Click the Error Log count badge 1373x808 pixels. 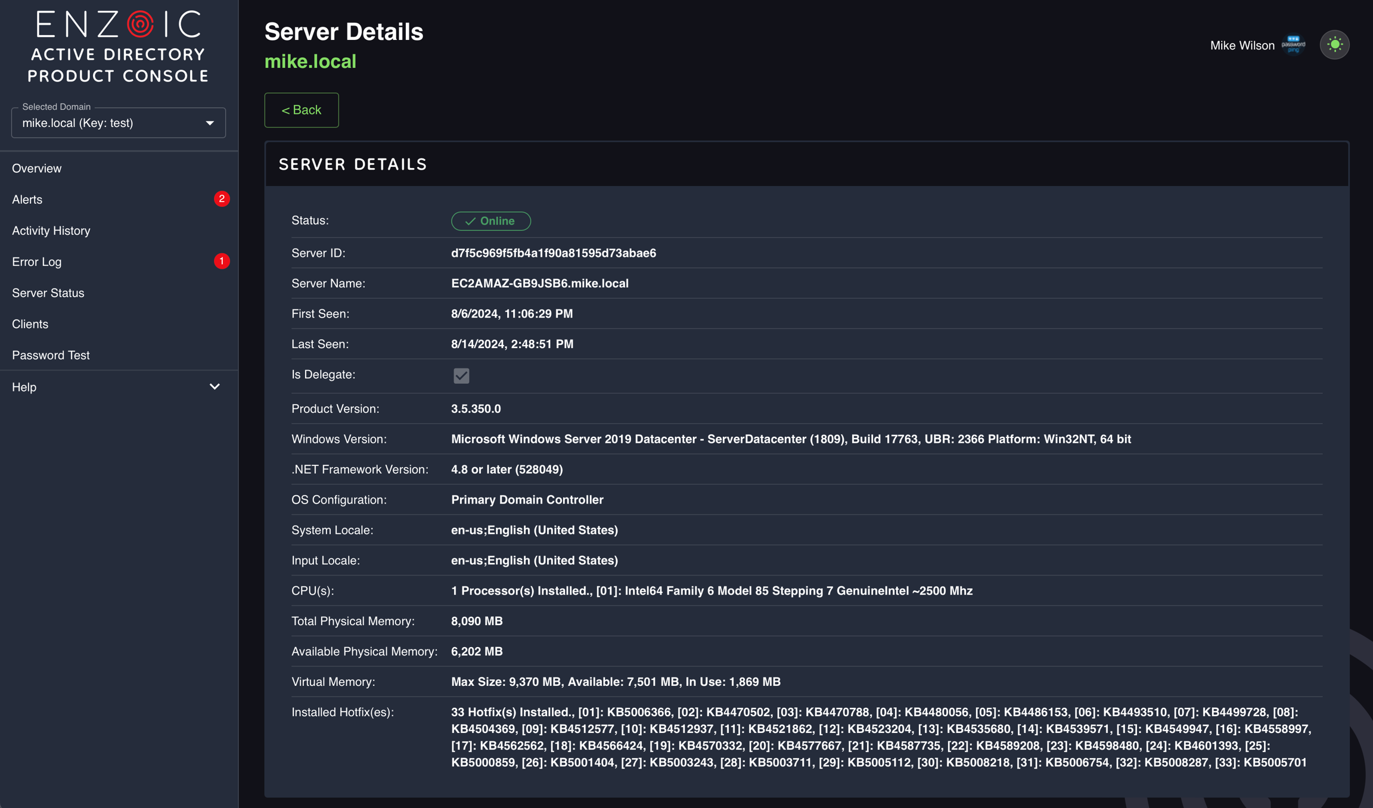[222, 262]
